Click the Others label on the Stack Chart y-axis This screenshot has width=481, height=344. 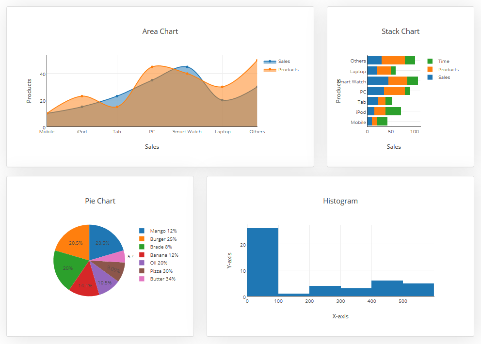click(x=358, y=61)
